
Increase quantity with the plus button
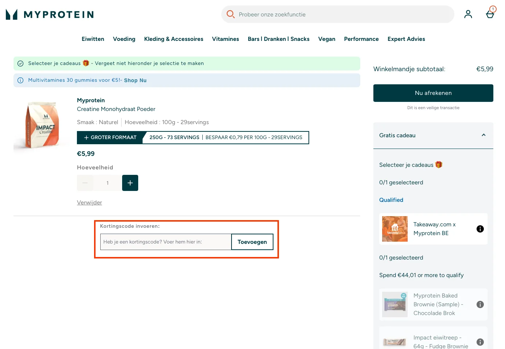tap(130, 183)
